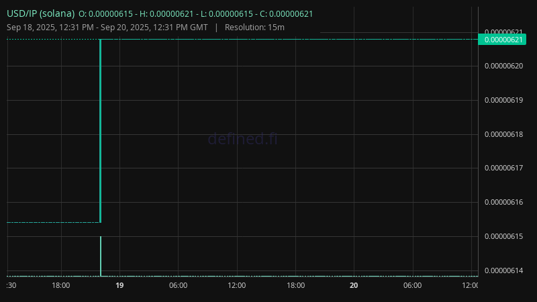Screen dimensions: 537x302
Task: Select the green 0.00000621 current price tag
Action: click(x=502, y=40)
